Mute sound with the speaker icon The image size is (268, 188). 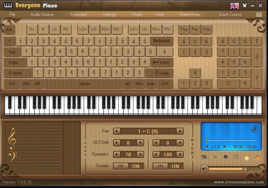[204, 169]
